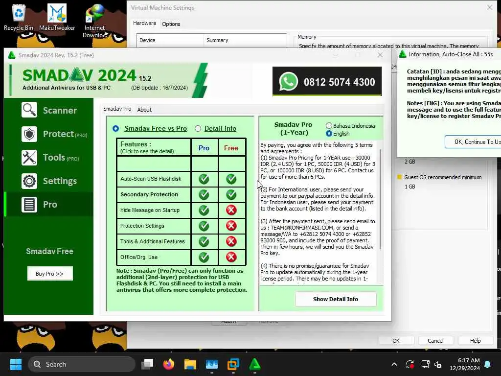Click Show Detail Info button
The image size is (501, 376).
pos(336,299)
